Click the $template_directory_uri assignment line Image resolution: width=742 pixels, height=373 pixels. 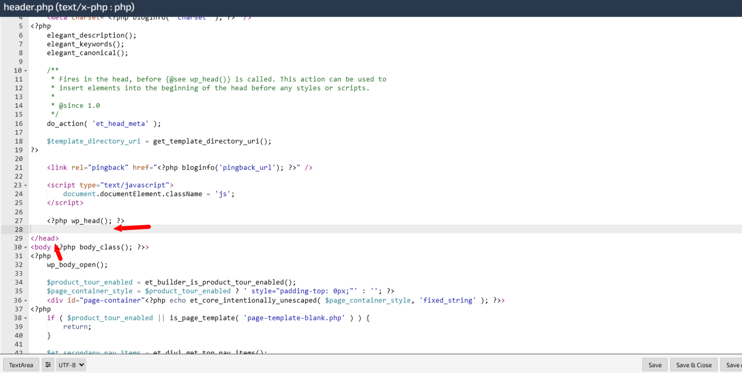[159, 141]
